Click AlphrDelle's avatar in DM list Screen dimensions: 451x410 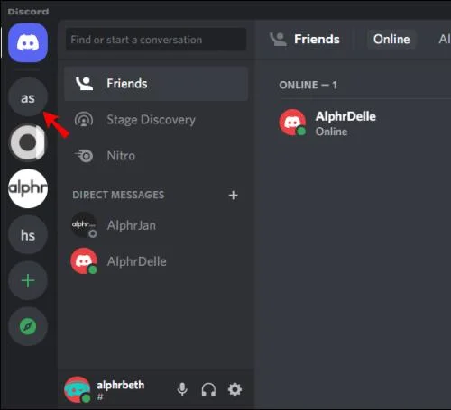pos(84,261)
